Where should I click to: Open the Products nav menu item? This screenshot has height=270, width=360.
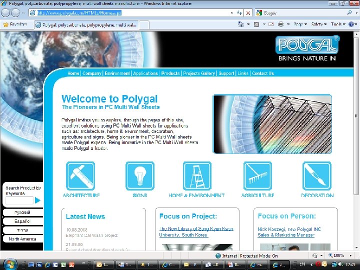pyautogui.click(x=170, y=73)
